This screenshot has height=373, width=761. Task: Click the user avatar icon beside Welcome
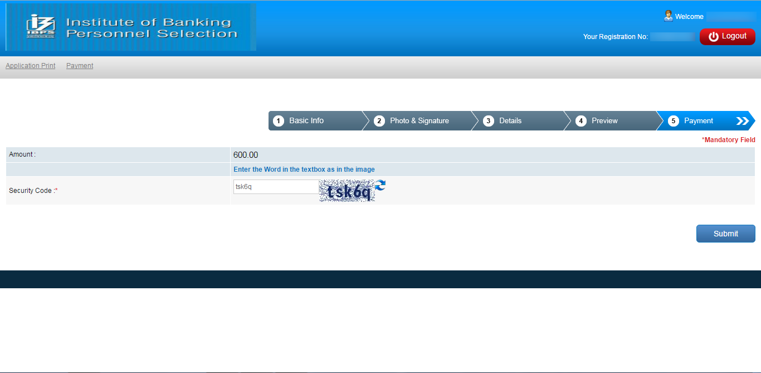[668, 16]
